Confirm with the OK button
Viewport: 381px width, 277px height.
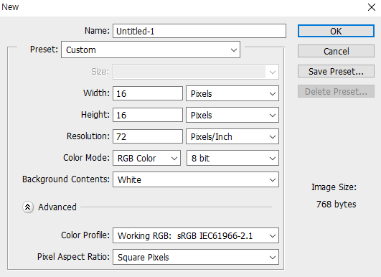tap(336, 31)
